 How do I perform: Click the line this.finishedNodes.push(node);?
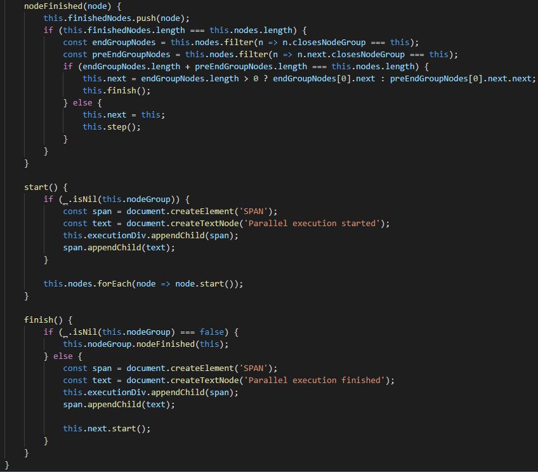[x=116, y=18]
